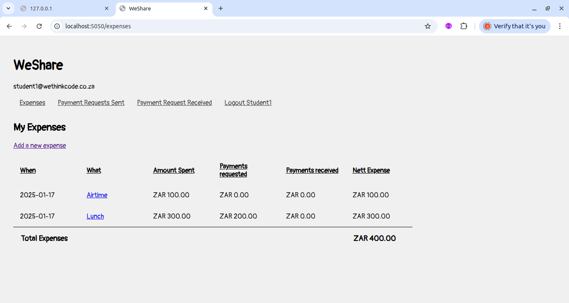Viewport: 569px width, 303px height.
Task: Bookmark this page with the star icon
Action: [428, 26]
